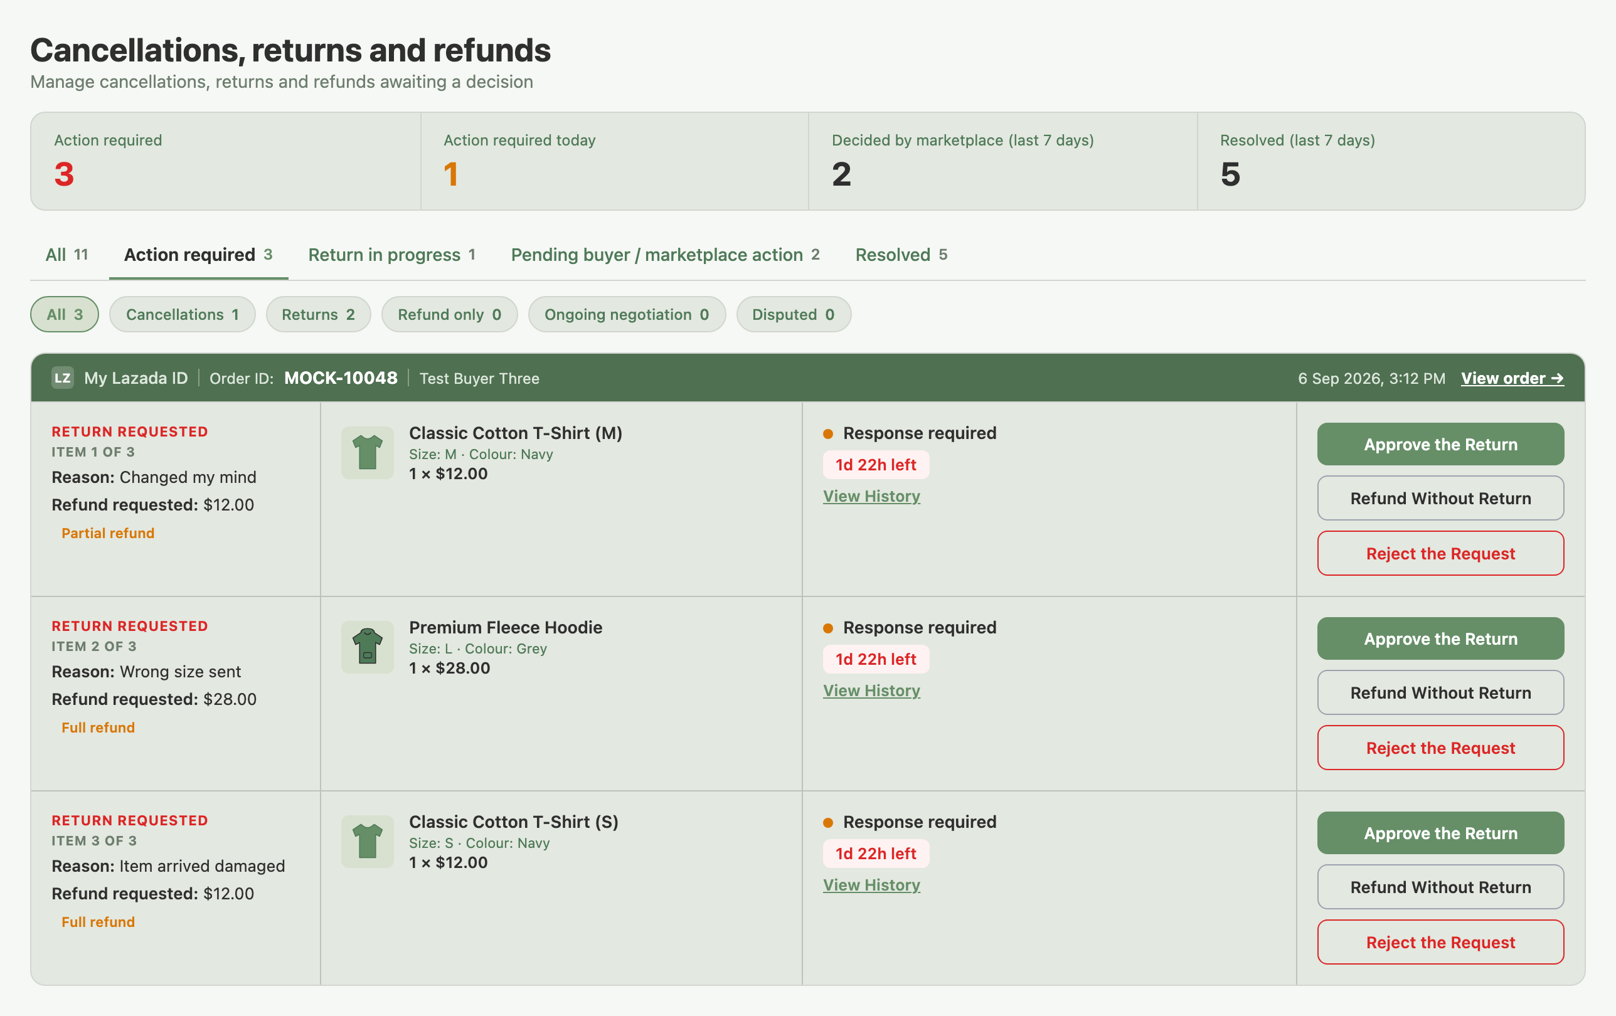Approve the Return for Premium Fleece Hoodie
This screenshot has width=1616, height=1016.
pos(1441,639)
